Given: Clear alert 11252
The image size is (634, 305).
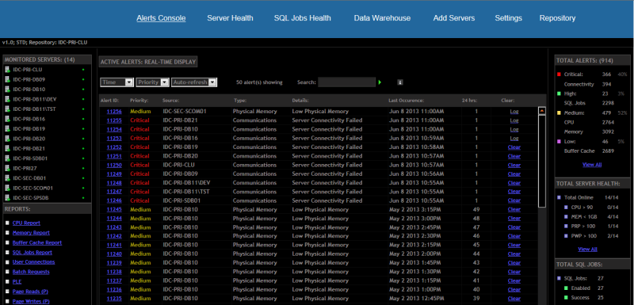Looking at the screenshot, I should tap(514, 147).
